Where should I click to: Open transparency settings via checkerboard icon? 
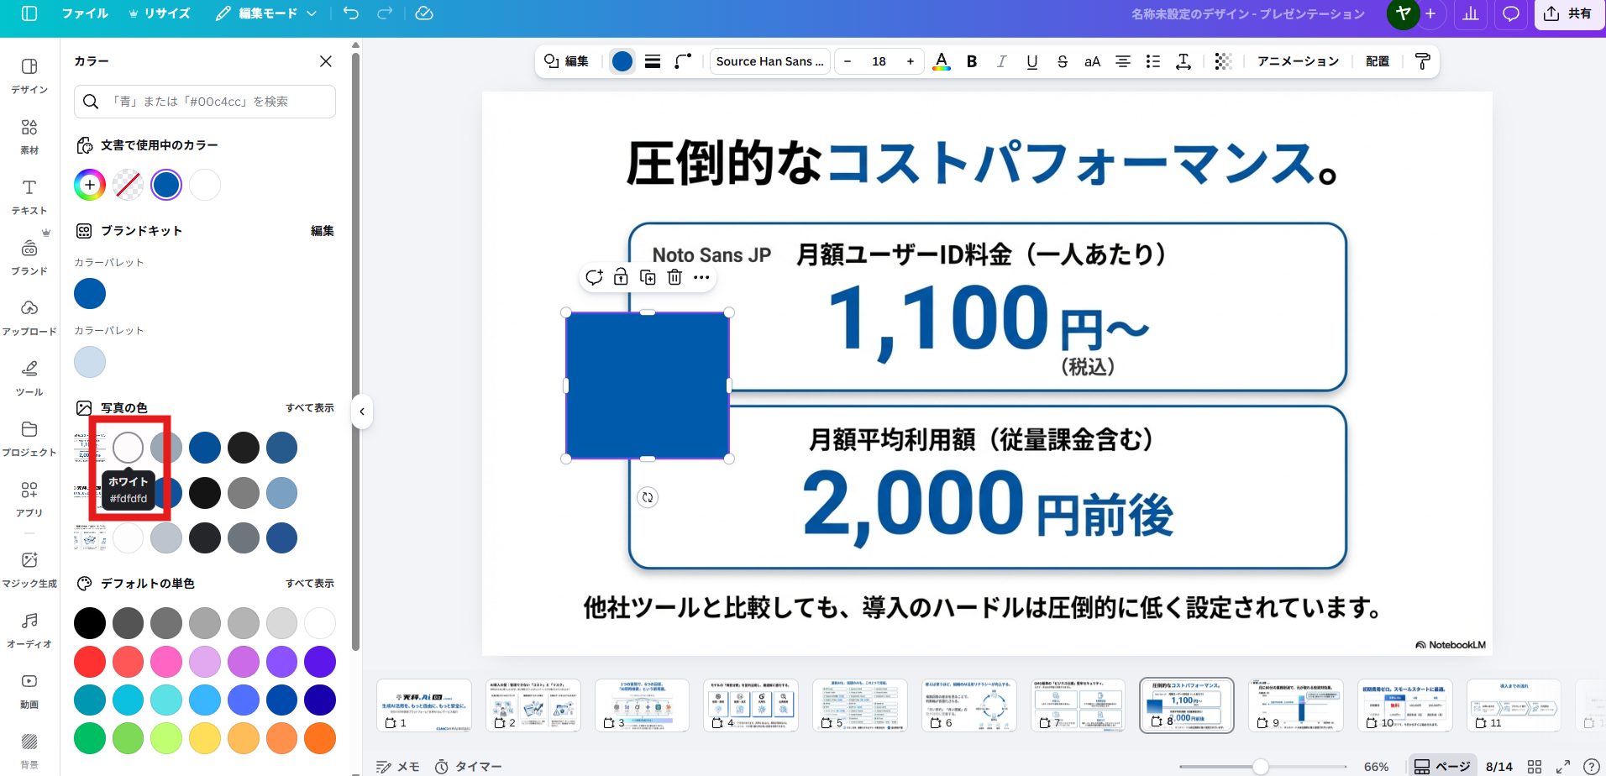pos(1222,60)
